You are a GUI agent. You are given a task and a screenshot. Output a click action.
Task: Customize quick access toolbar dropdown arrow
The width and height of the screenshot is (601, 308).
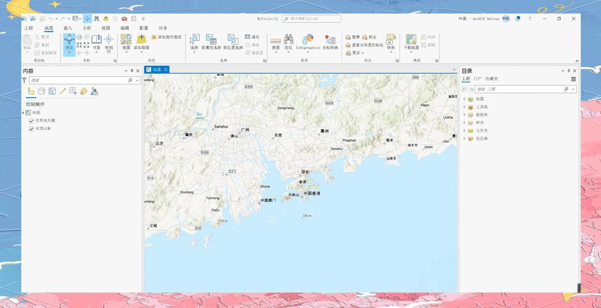143,18
